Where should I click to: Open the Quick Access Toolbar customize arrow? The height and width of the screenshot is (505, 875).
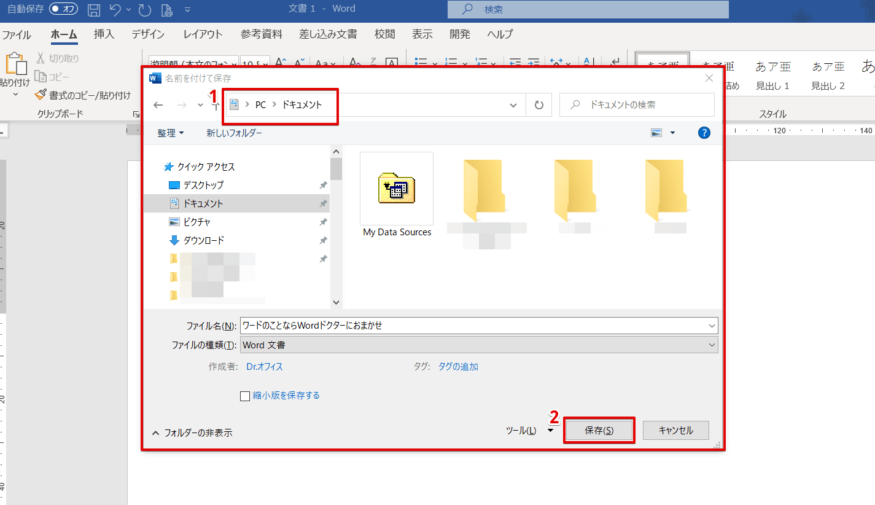[x=187, y=10]
